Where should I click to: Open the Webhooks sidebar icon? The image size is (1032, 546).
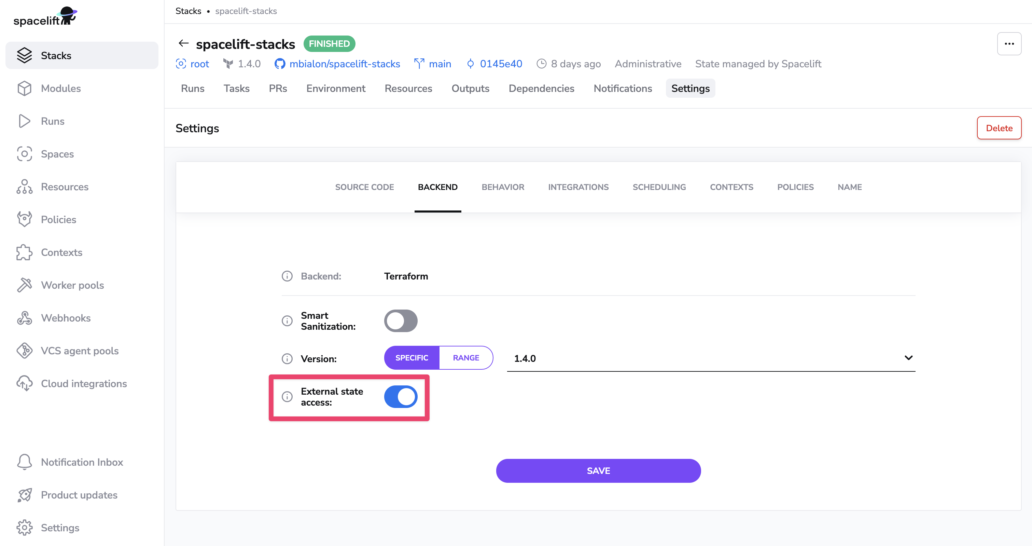pyautogui.click(x=24, y=318)
